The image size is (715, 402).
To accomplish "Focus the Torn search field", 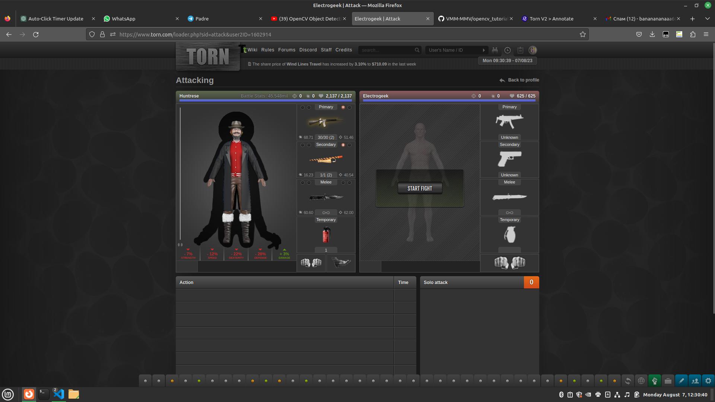I will 386,50.
